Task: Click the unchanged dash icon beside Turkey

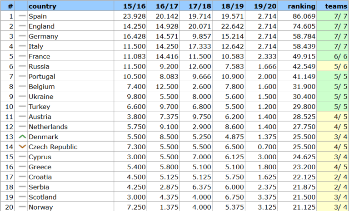Action: coord(22,107)
